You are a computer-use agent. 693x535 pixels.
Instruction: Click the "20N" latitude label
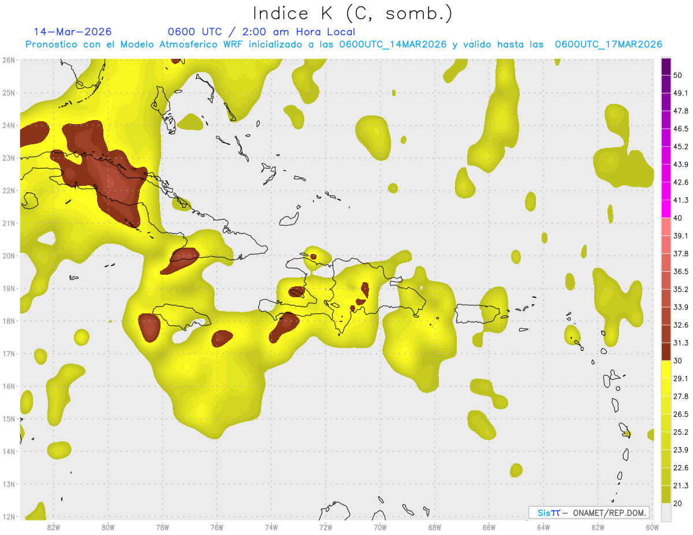click(8, 256)
